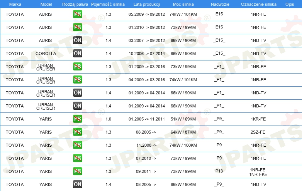Select the Opis column header
302x191 pixels.
tap(289, 4)
